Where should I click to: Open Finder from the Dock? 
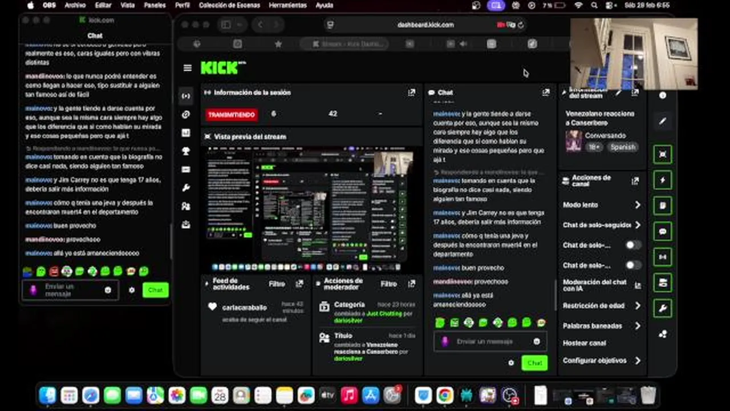(48, 394)
